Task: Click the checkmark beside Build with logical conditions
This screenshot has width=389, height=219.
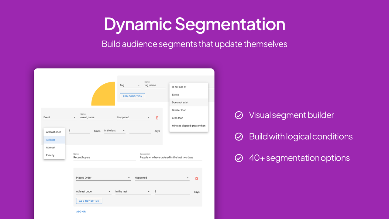Action: tap(239, 137)
